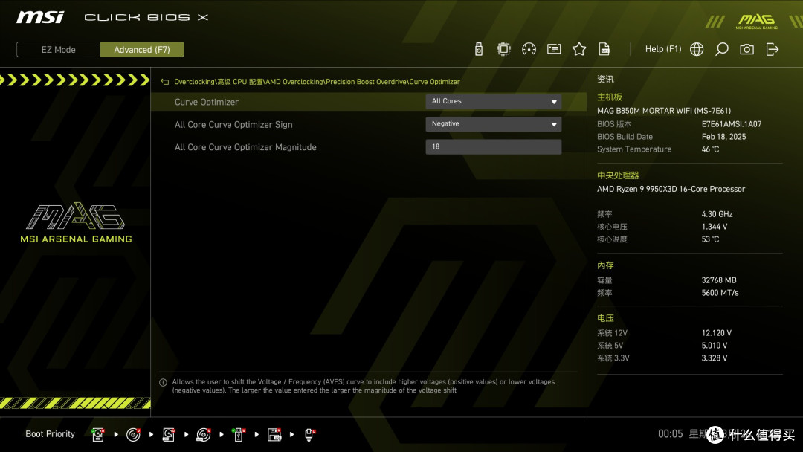
Task: Open Curve Optimizer All Cores dropdown
Action: 493,101
